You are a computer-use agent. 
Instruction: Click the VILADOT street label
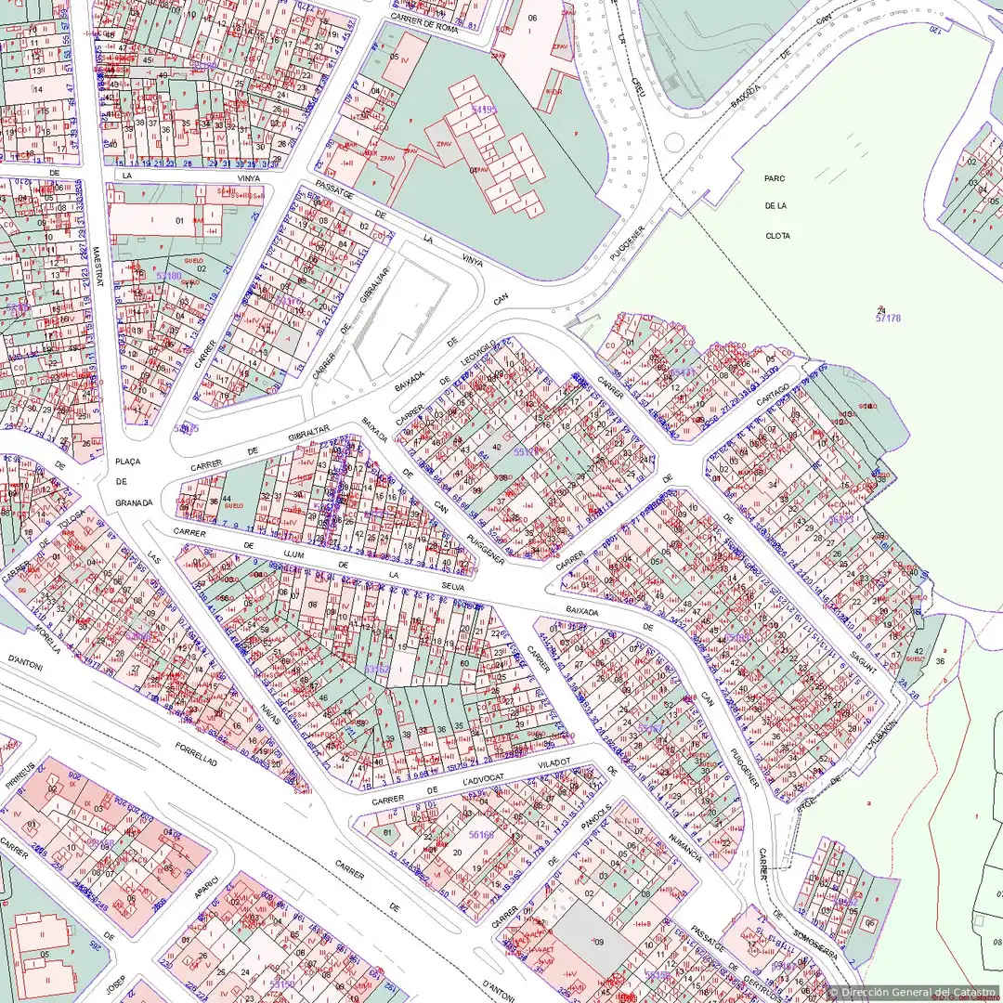tap(554, 764)
